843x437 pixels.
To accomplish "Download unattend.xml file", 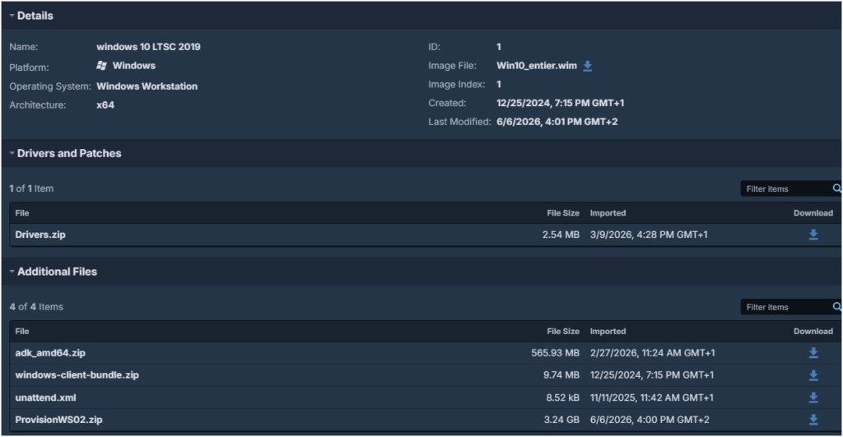I will pos(813,397).
